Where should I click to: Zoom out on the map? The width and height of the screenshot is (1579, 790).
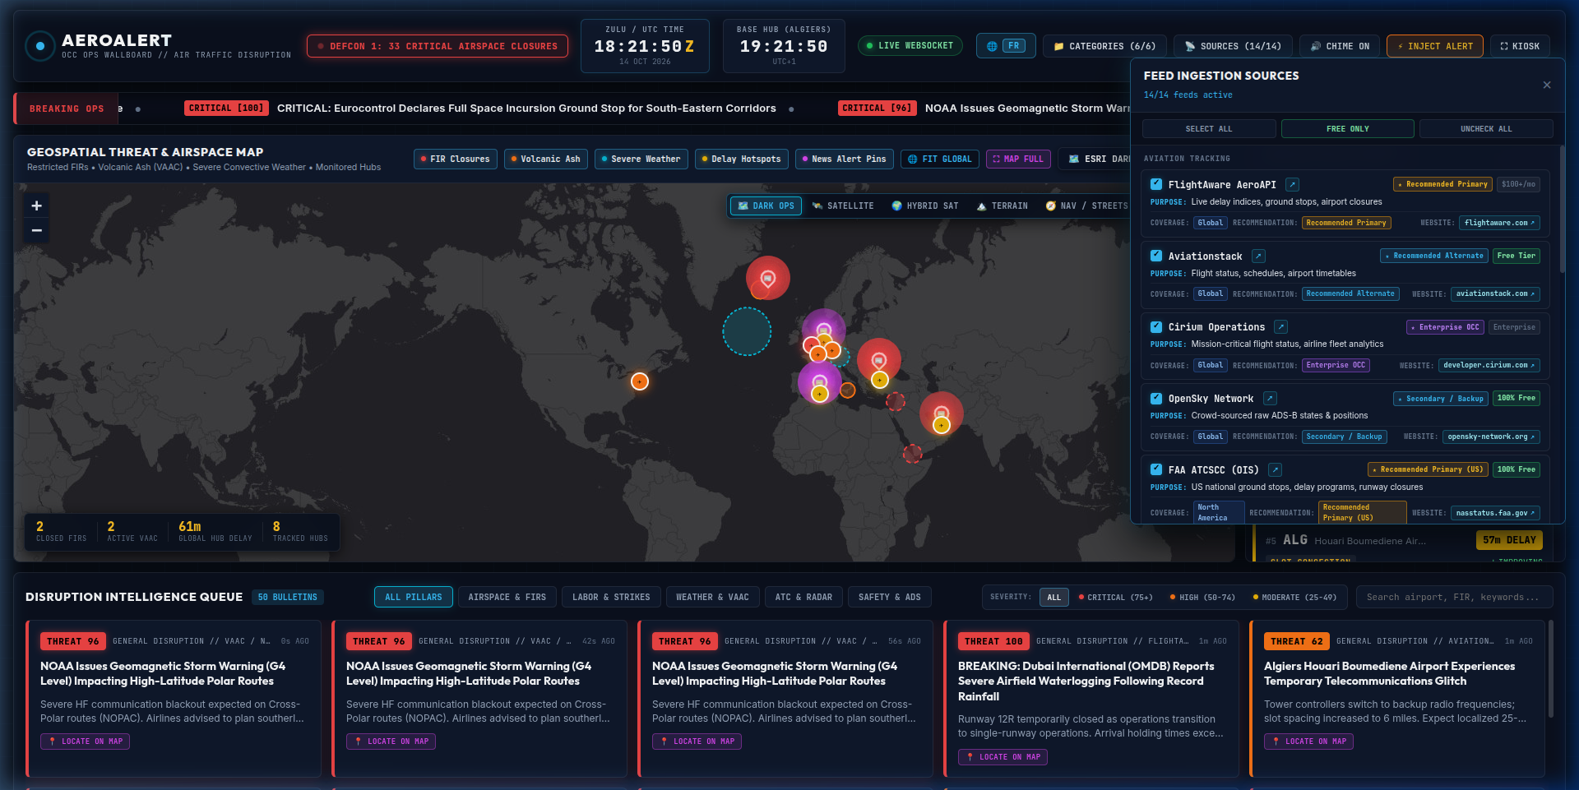click(37, 231)
